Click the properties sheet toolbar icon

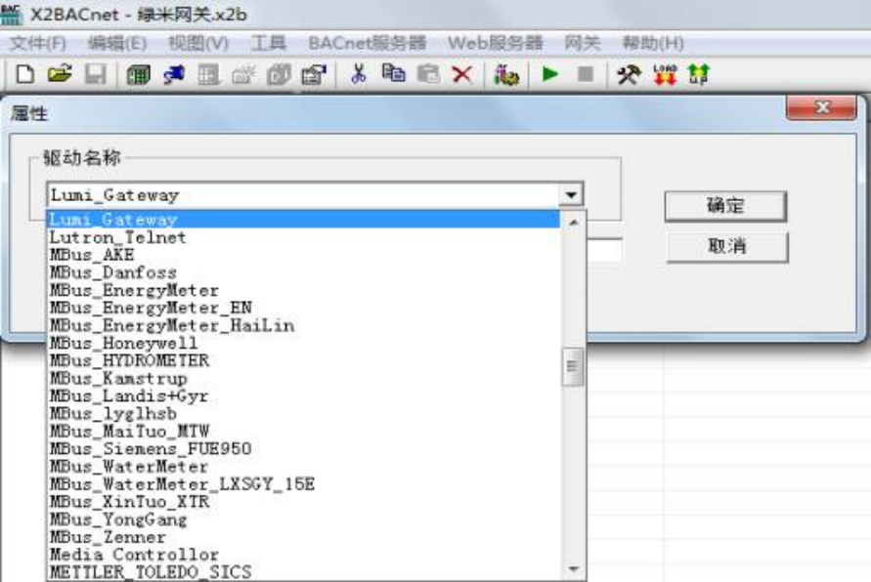314,74
